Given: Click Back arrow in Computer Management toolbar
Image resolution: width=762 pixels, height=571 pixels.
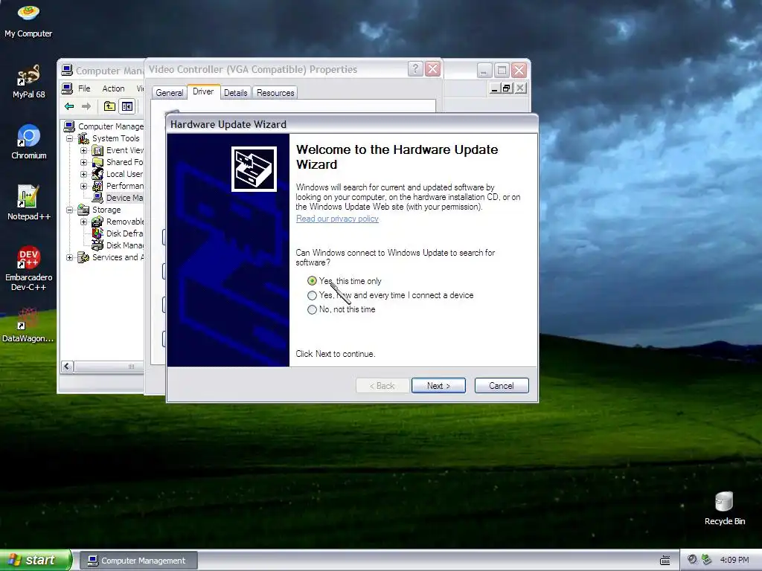Looking at the screenshot, I should coord(69,106).
